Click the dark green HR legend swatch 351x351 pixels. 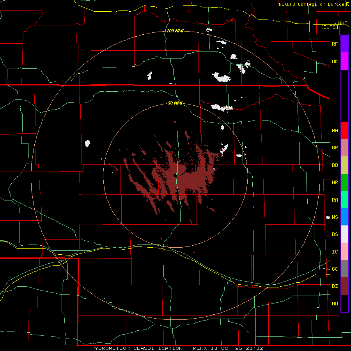click(x=344, y=182)
